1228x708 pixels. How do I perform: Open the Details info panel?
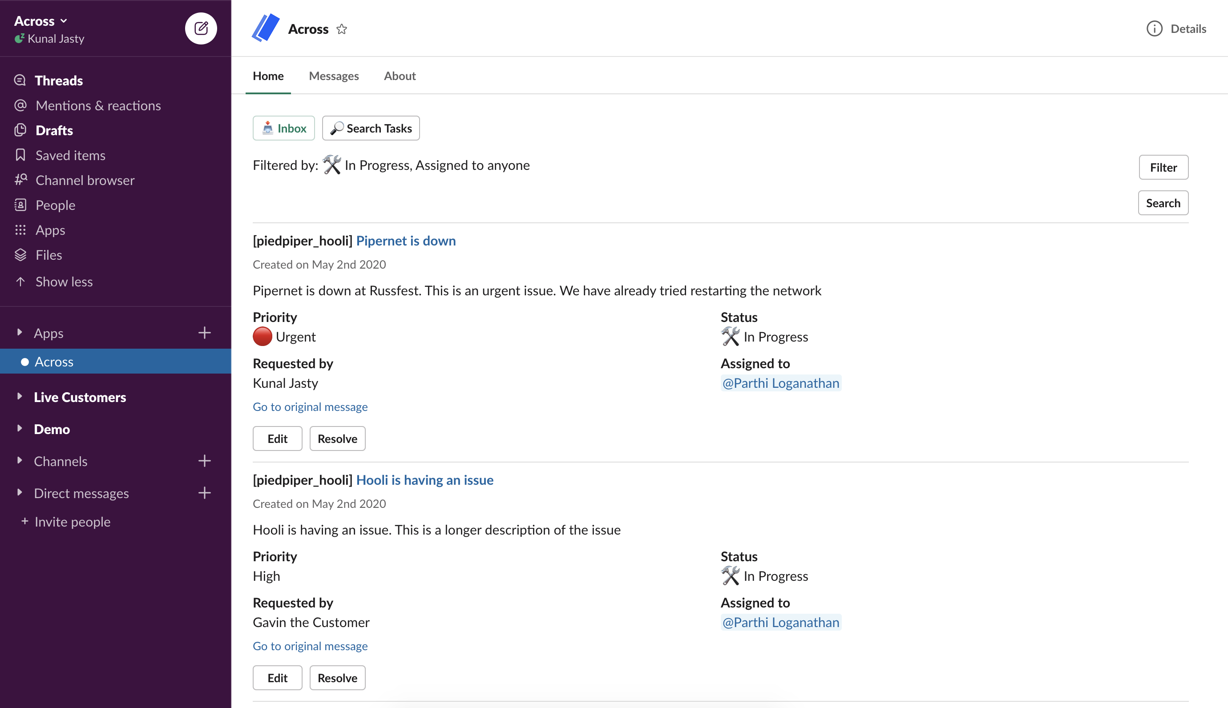pyautogui.click(x=1176, y=29)
